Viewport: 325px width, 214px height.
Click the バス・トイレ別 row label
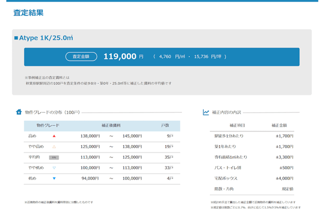[x=227, y=168]
